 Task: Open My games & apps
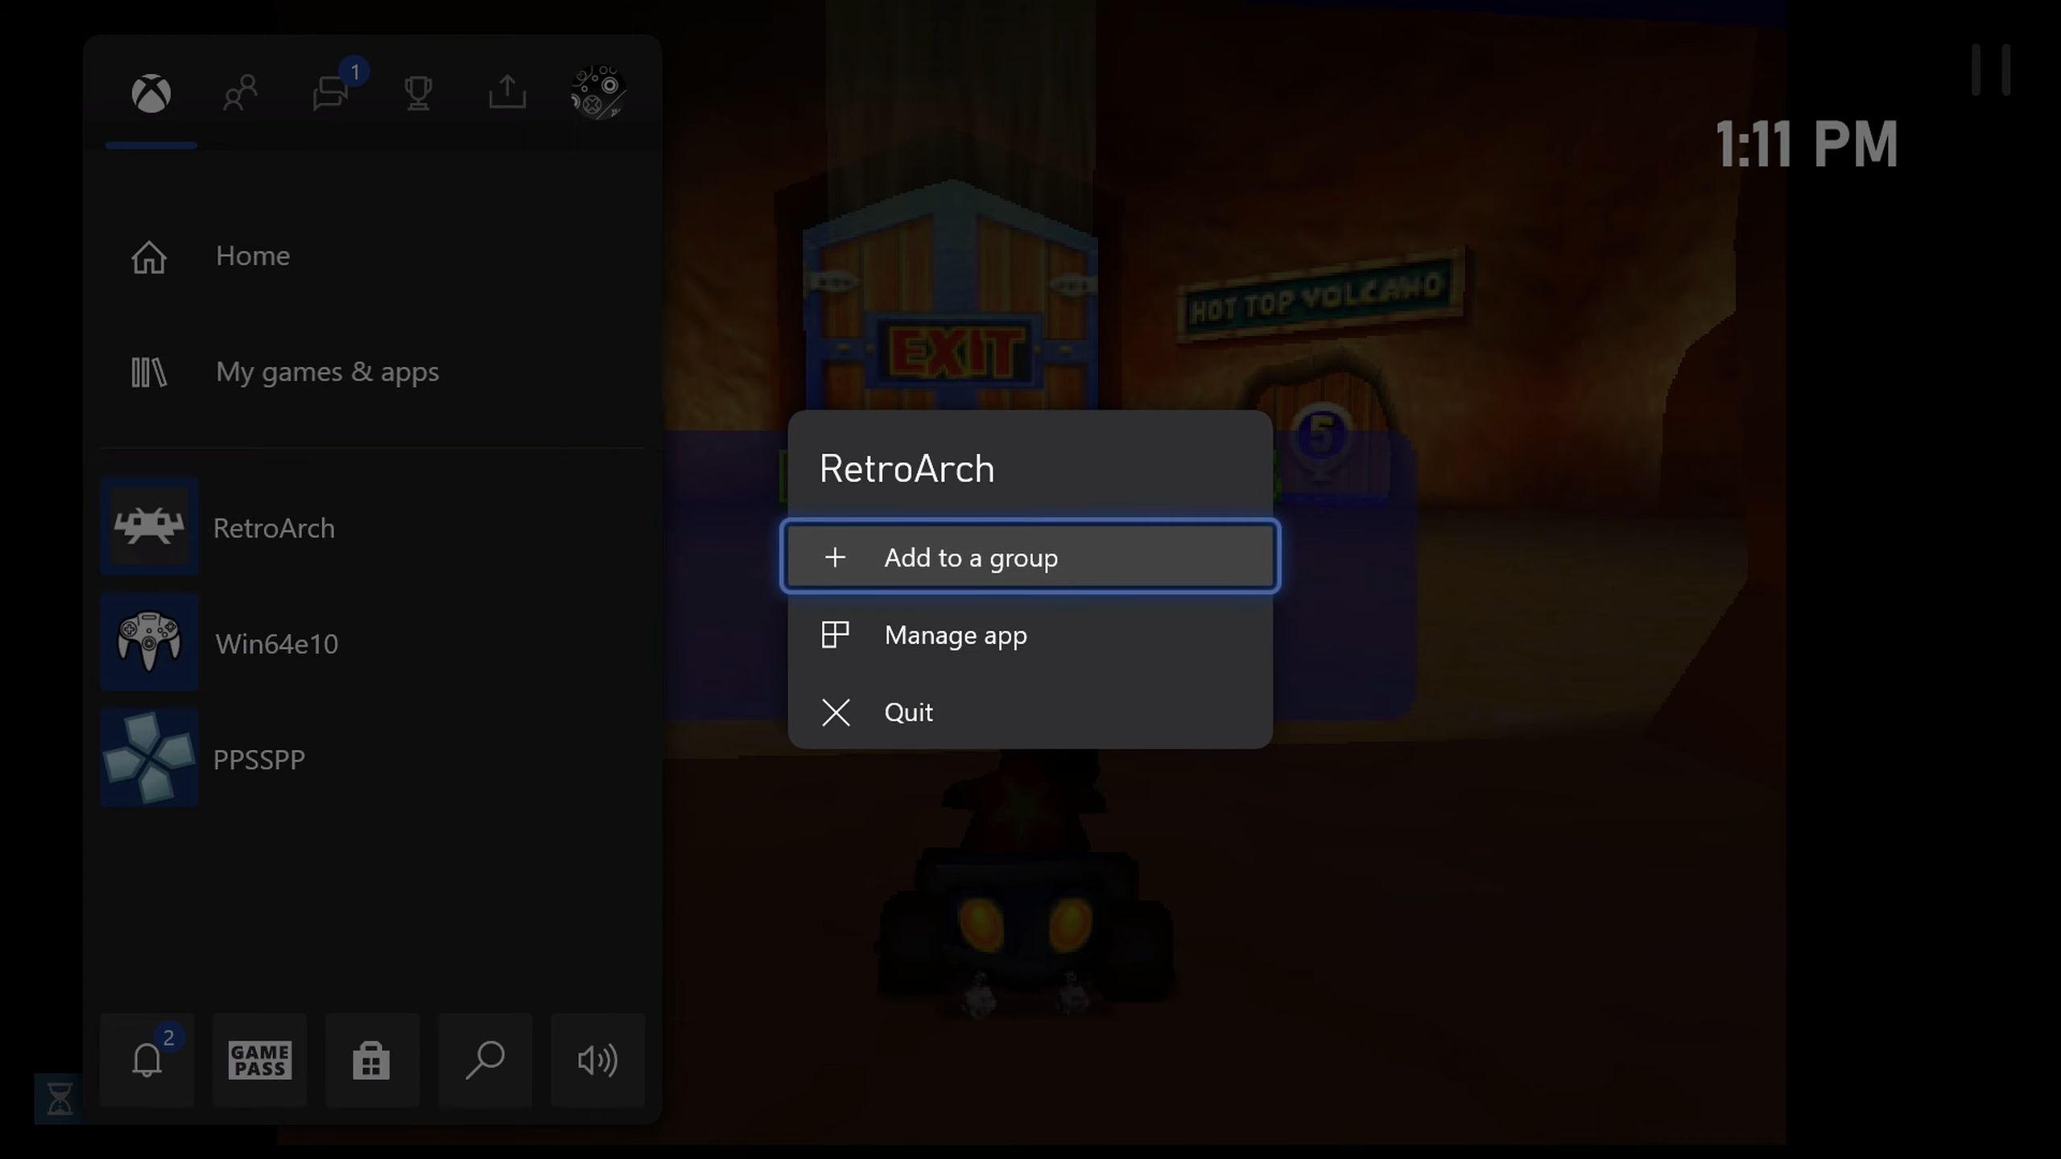coord(326,372)
